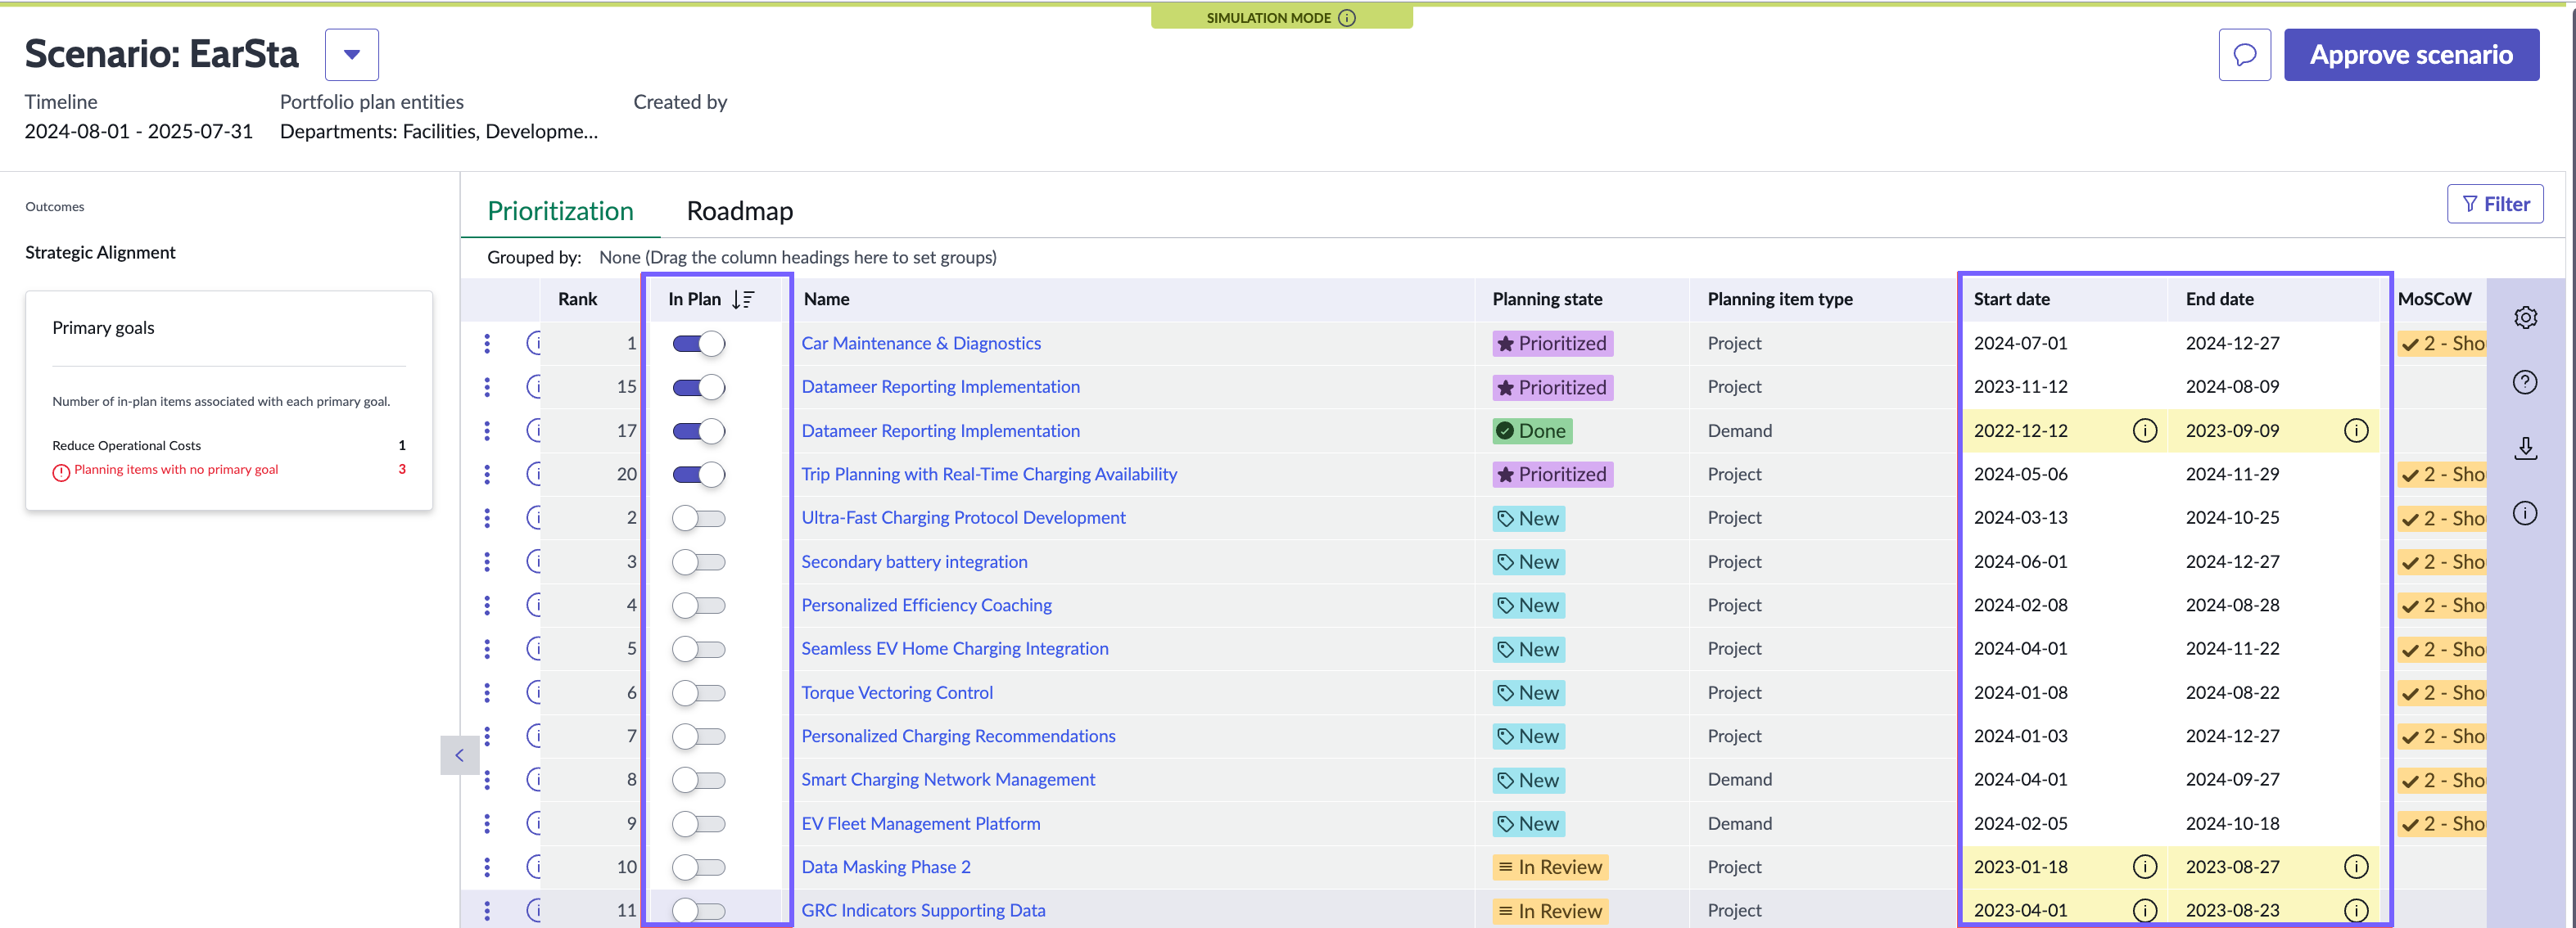Show info for EV Fleet Management Platform row
This screenshot has height=928, width=2576.
[x=534, y=824]
